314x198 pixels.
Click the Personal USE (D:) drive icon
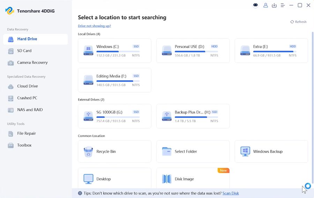pyautogui.click(x=167, y=51)
